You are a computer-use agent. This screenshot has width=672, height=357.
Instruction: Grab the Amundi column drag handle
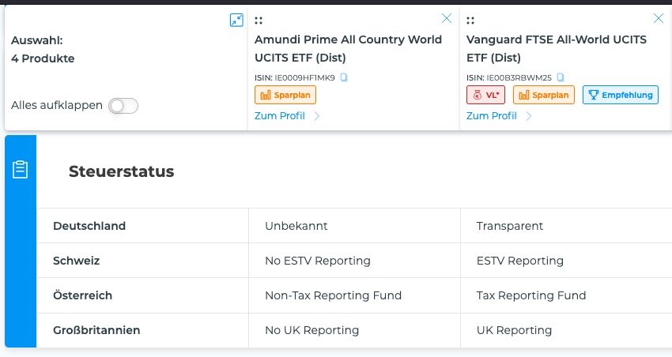[x=259, y=21]
